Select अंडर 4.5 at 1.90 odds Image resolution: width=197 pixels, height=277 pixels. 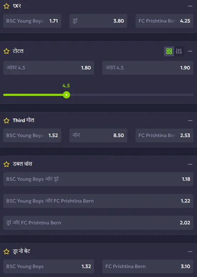tap(148, 68)
